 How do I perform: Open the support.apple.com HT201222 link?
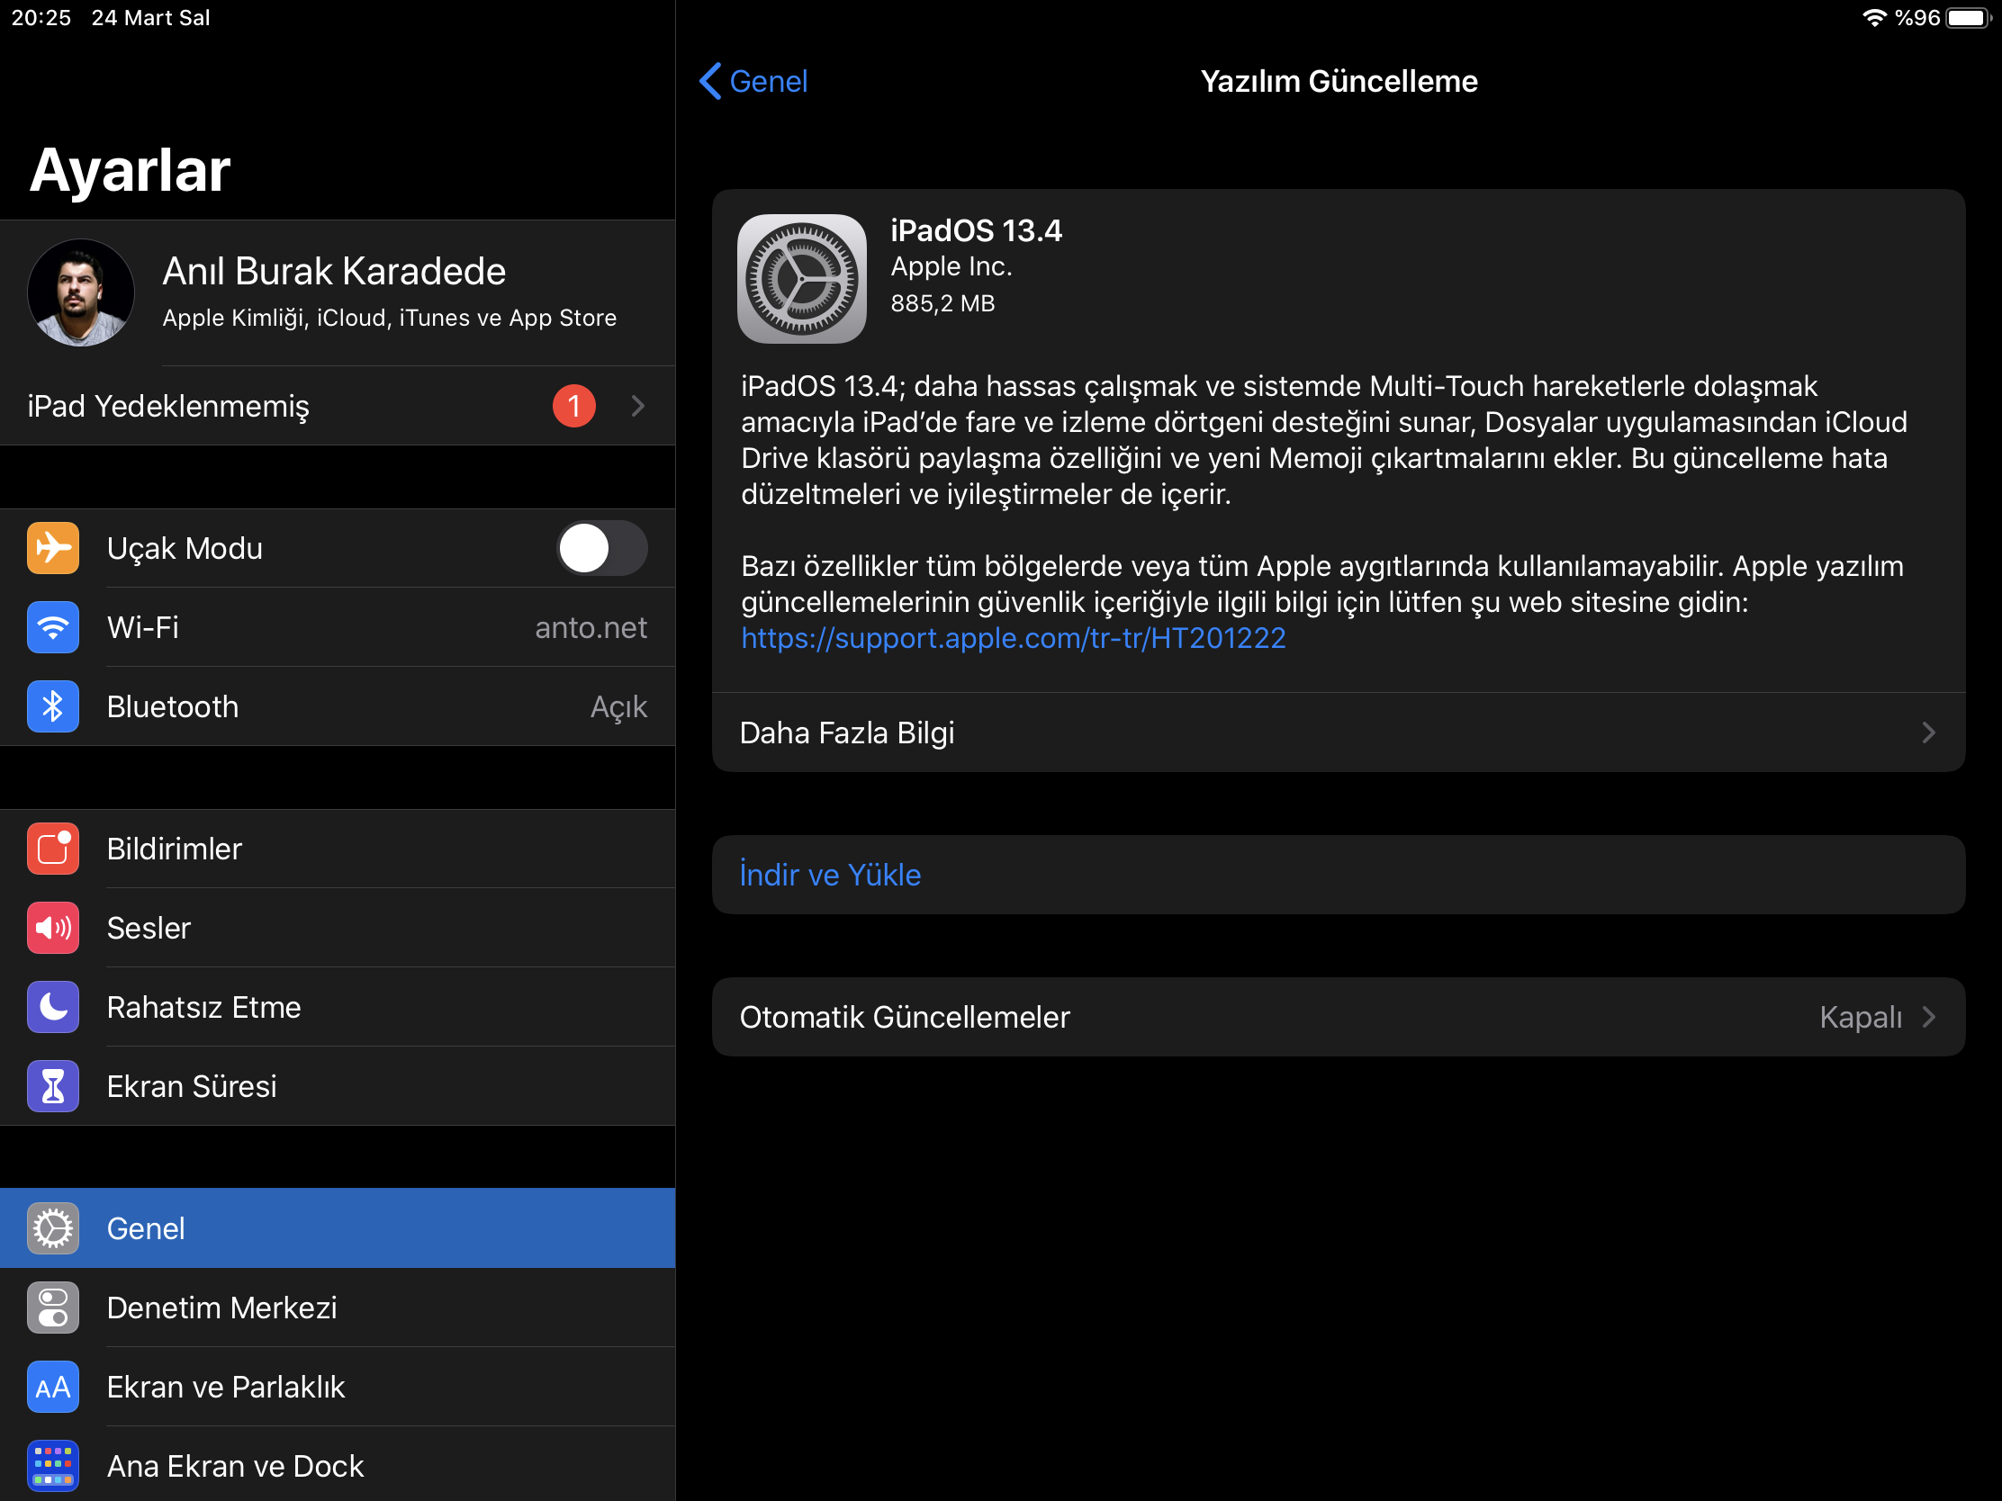(x=1014, y=638)
